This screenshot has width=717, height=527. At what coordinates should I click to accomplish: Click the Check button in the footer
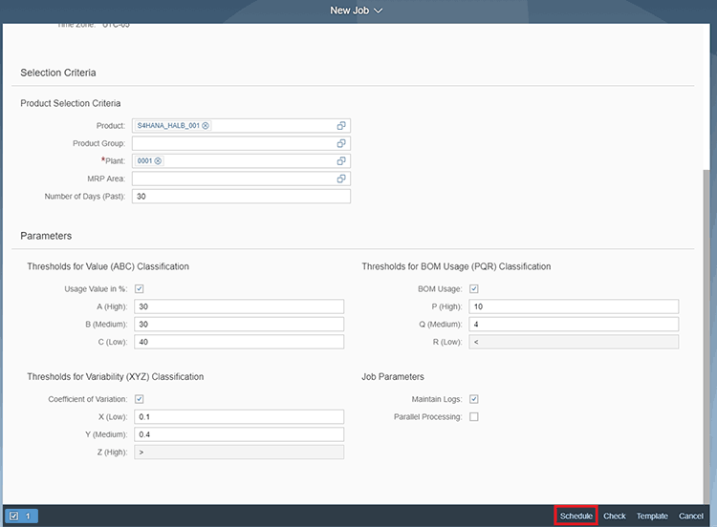tap(615, 516)
